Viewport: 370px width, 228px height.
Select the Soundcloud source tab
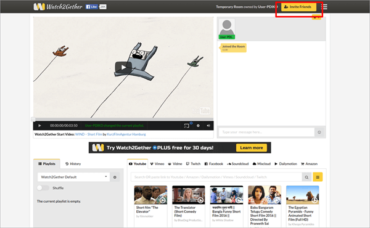238,164
